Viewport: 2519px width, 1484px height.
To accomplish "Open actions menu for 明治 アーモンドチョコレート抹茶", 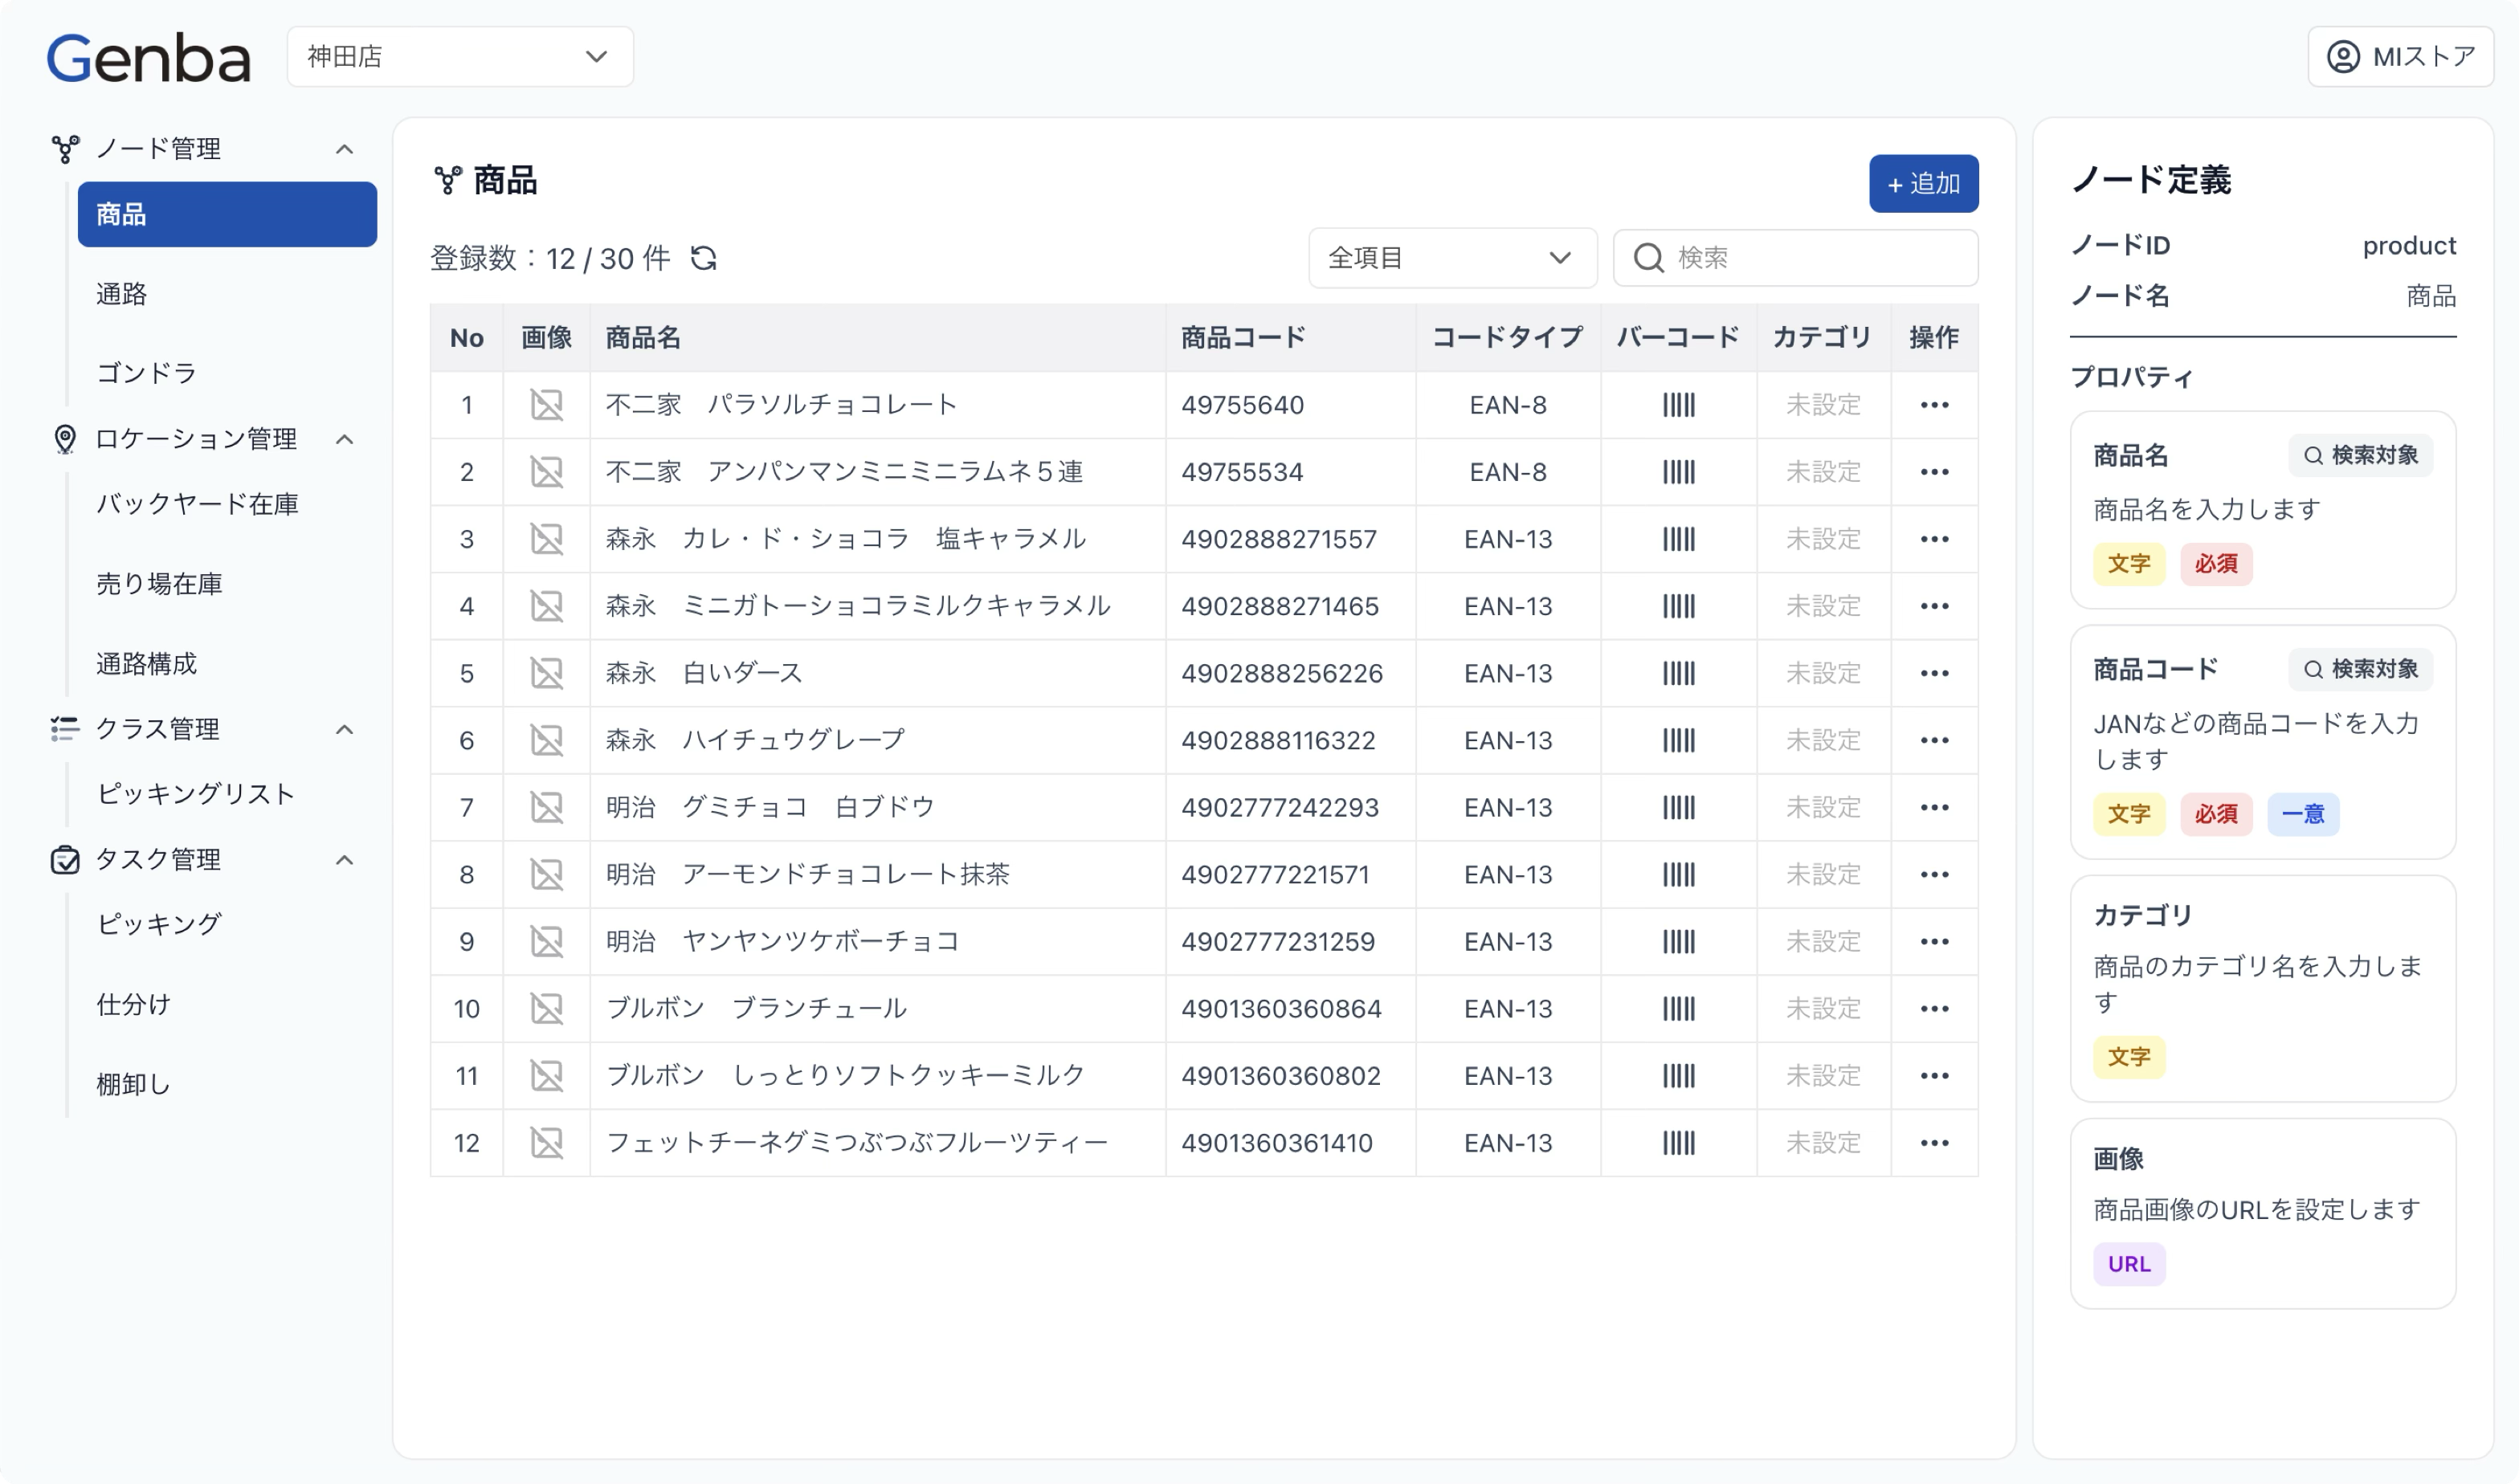I will point(1934,874).
